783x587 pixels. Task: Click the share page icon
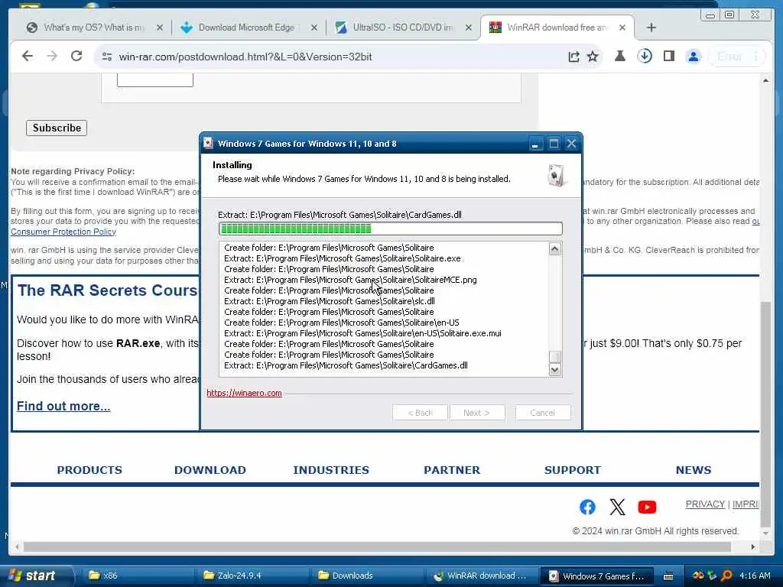573,57
